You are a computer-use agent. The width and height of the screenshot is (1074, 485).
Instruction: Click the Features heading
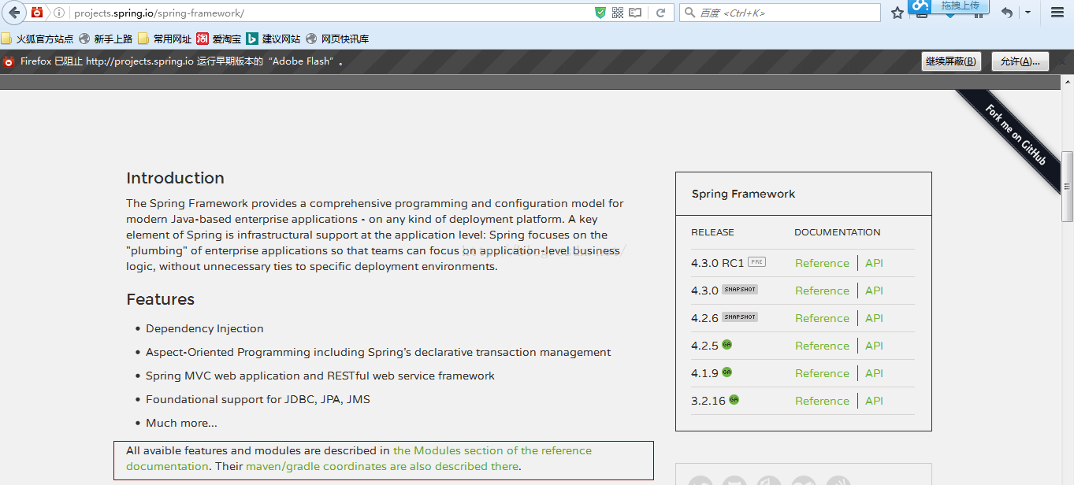coord(160,299)
